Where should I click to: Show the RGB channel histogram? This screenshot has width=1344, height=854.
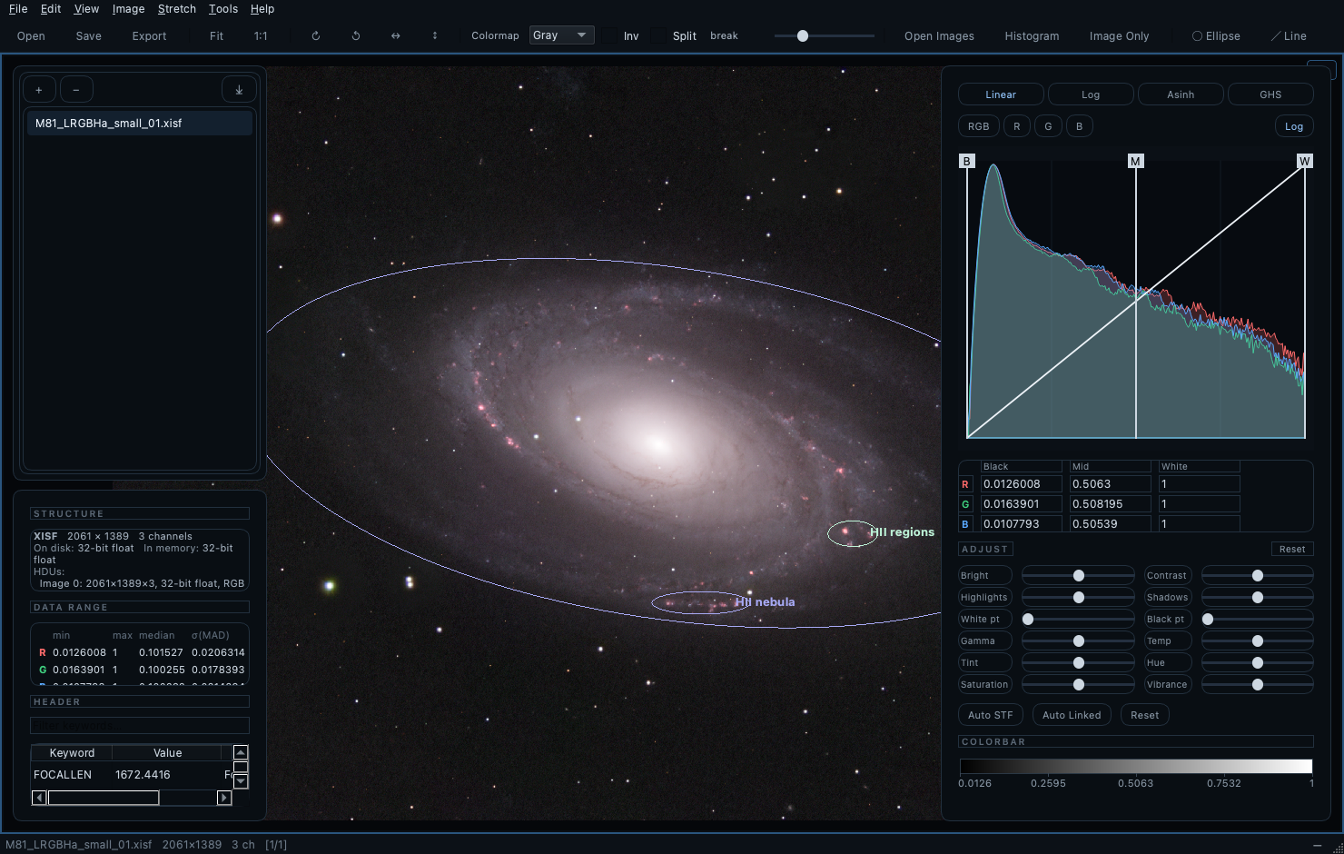click(x=978, y=126)
